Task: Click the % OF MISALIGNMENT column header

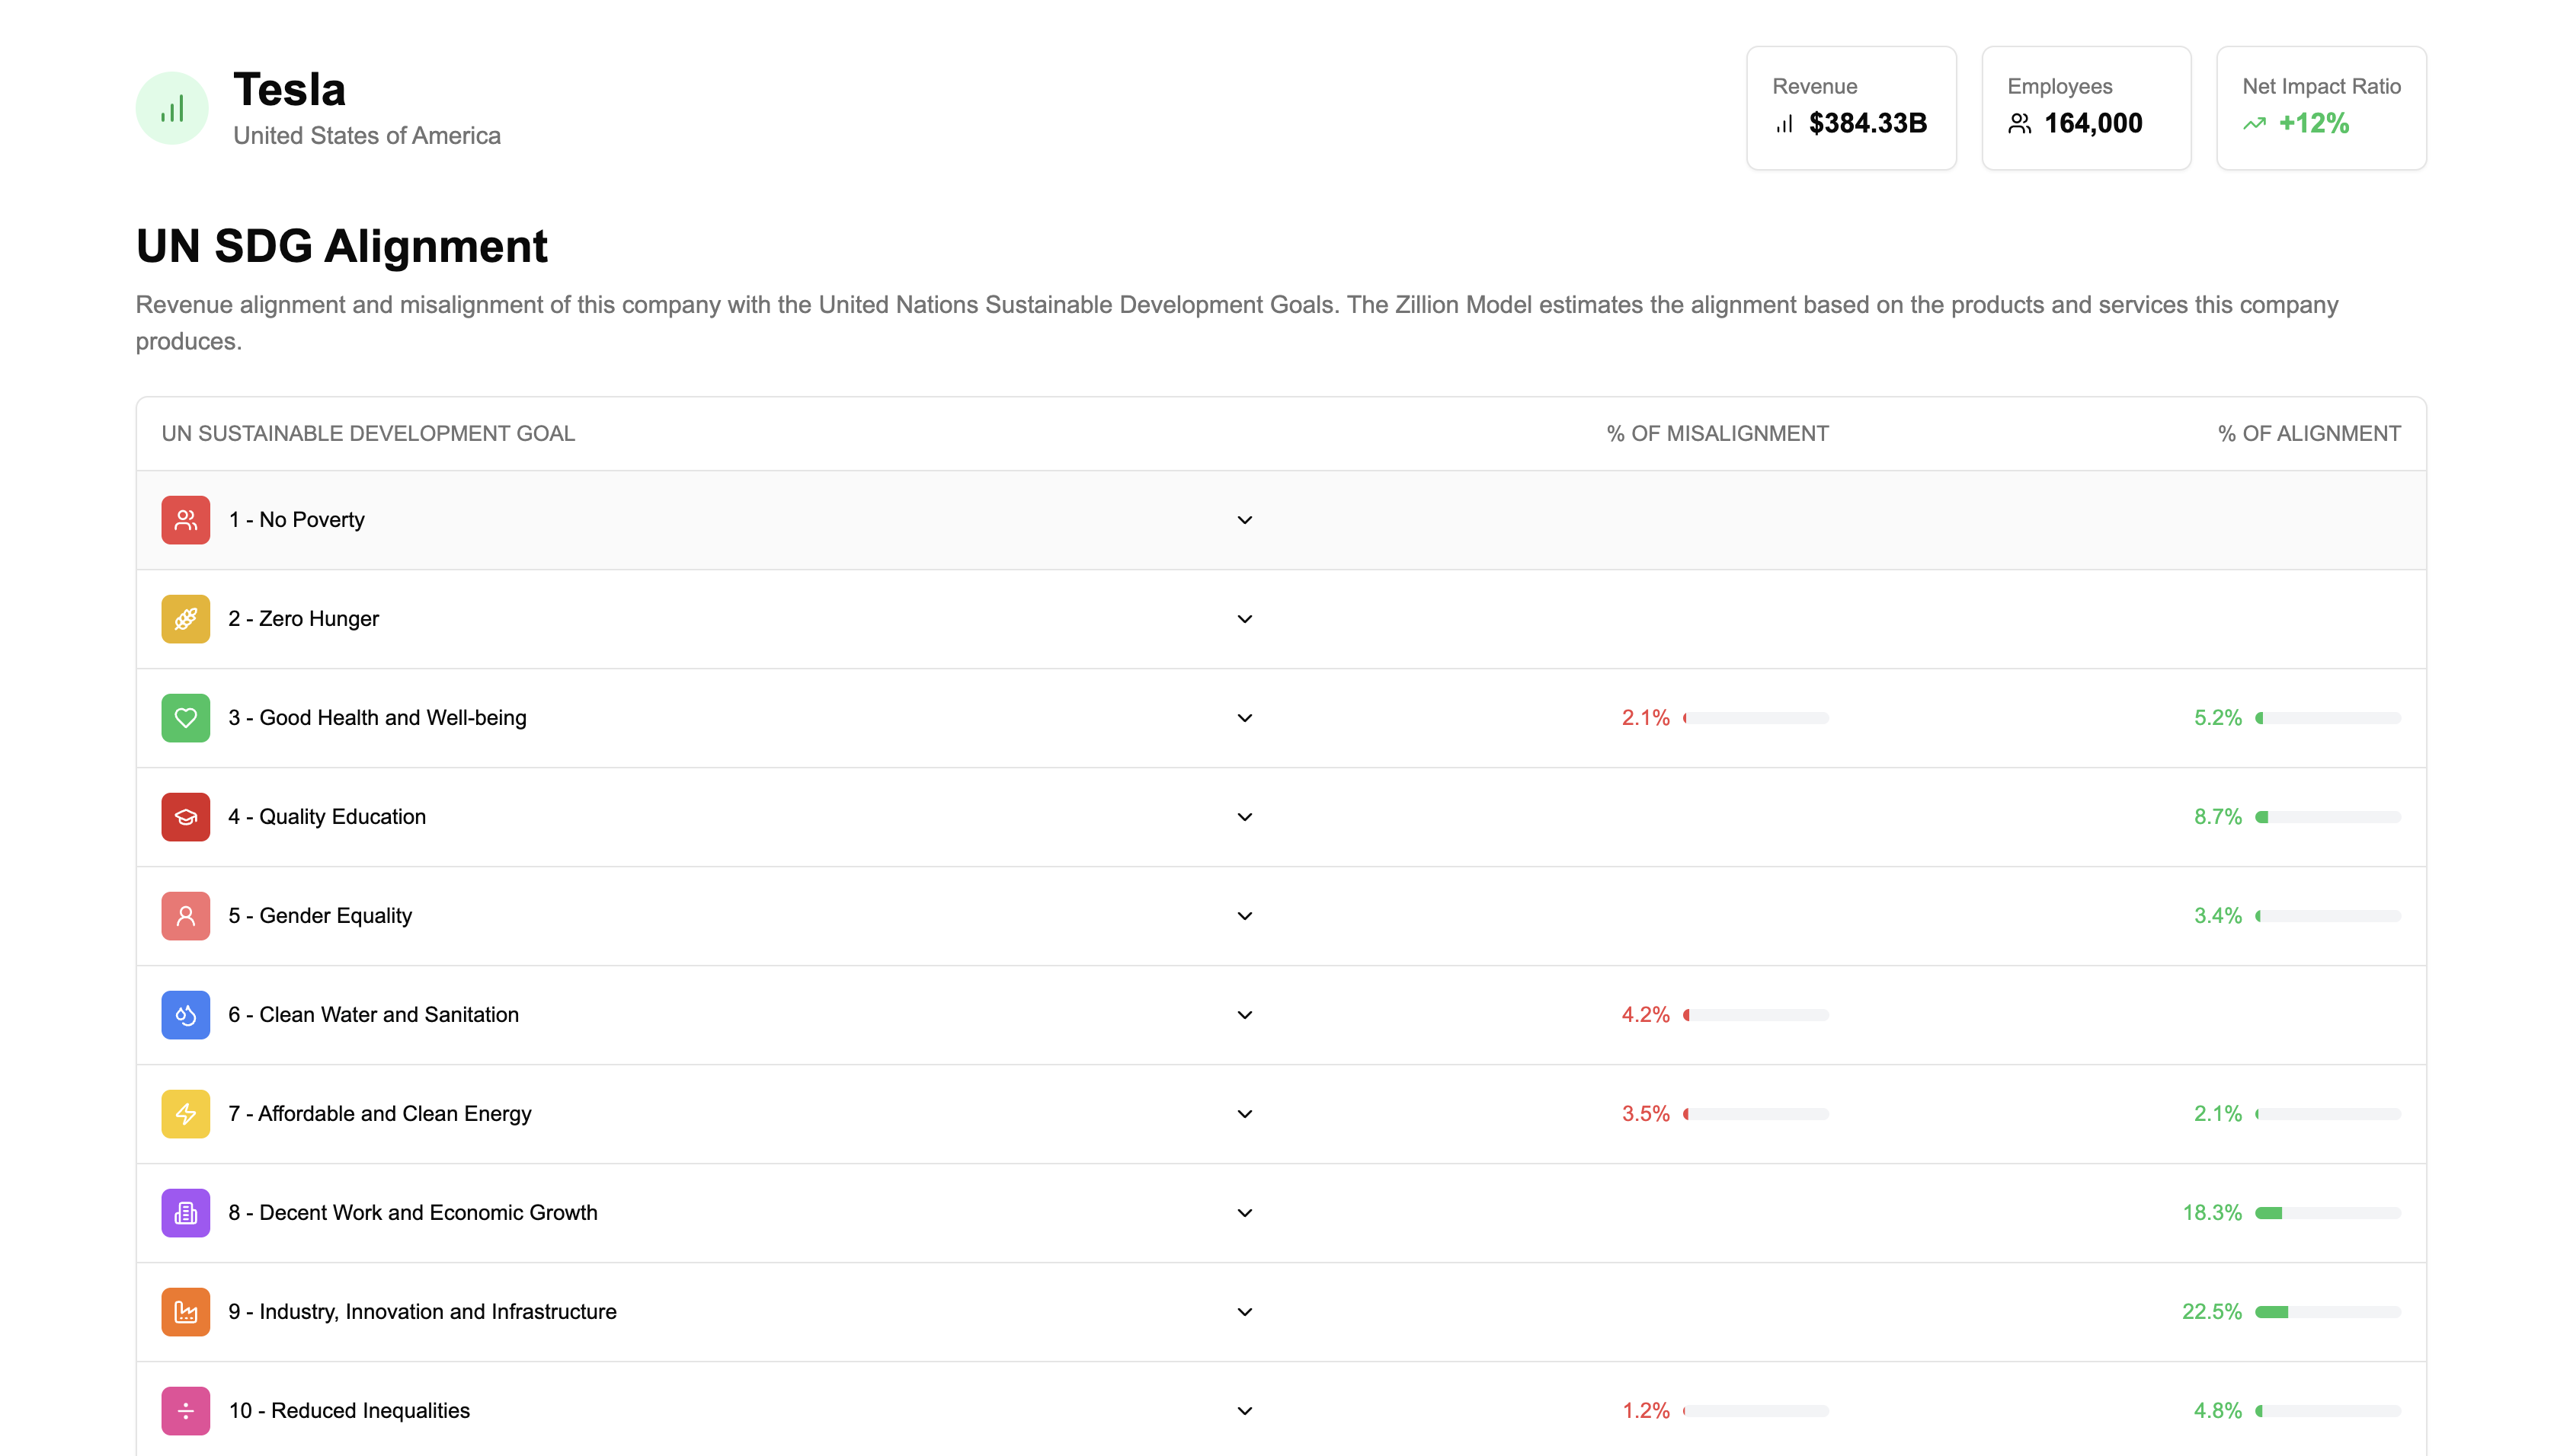Action: 1717,434
